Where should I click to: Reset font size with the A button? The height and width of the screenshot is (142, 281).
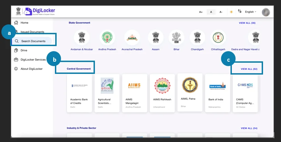pos(211,12)
